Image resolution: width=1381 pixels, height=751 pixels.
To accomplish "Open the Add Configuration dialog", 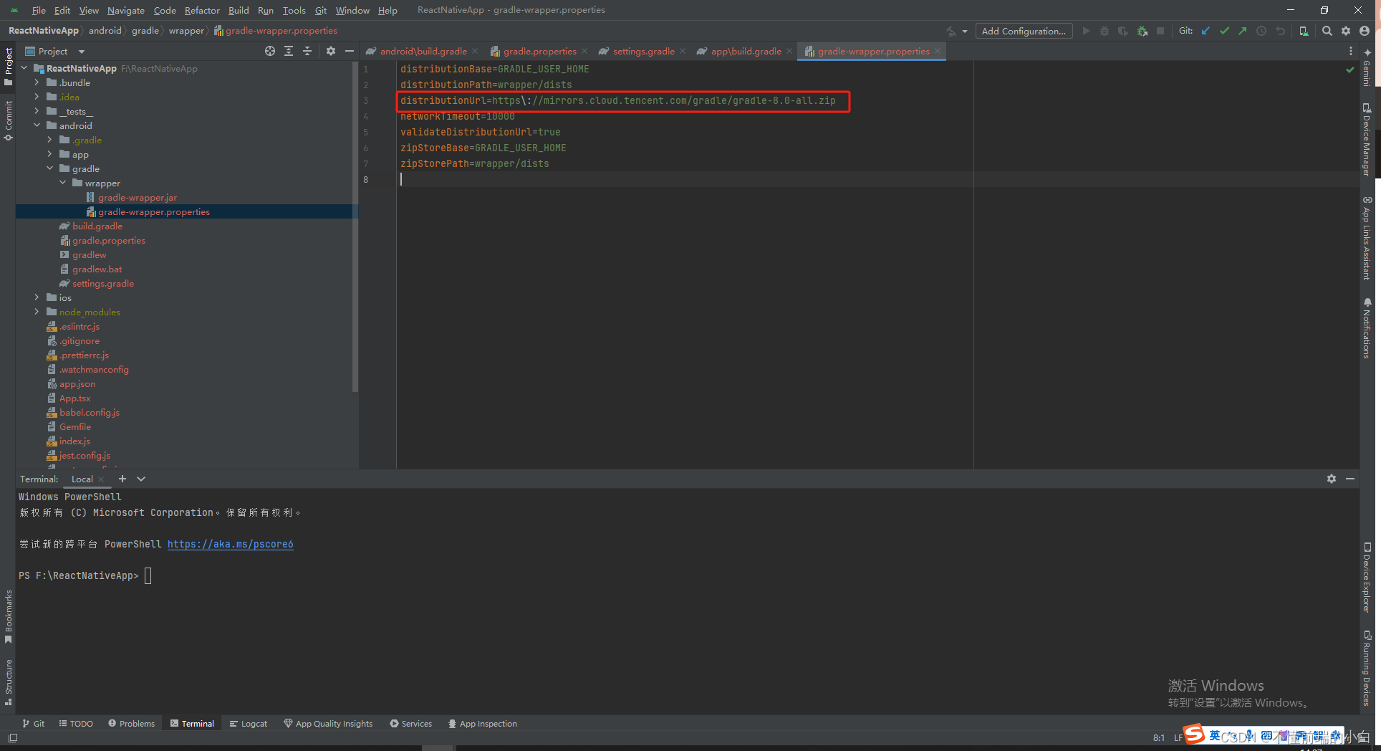I will (x=1024, y=31).
